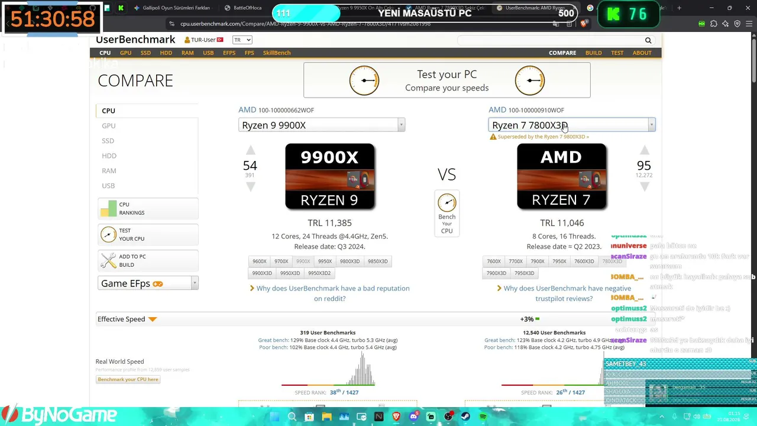Open the Notion icon on the taskbar
Viewport: 757px width, 426px height.
pyautogui.click(x=378, y=417)
